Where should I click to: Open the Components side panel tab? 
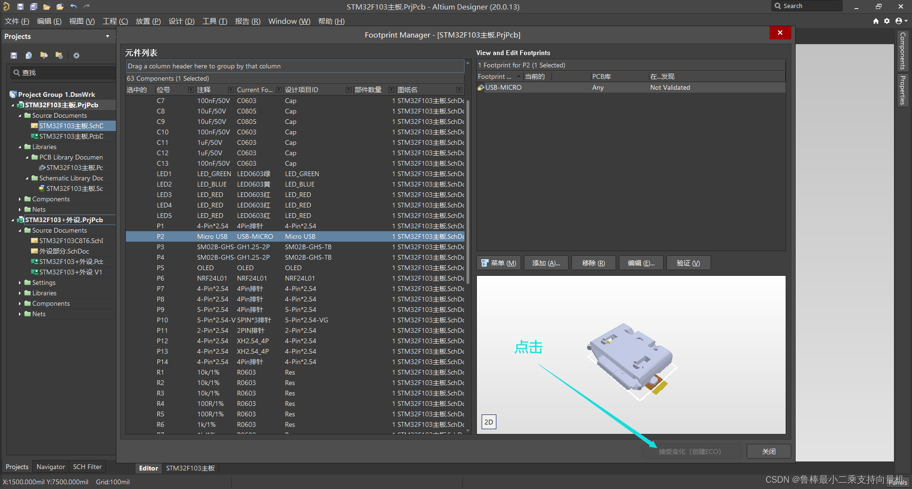pos(902,51)
